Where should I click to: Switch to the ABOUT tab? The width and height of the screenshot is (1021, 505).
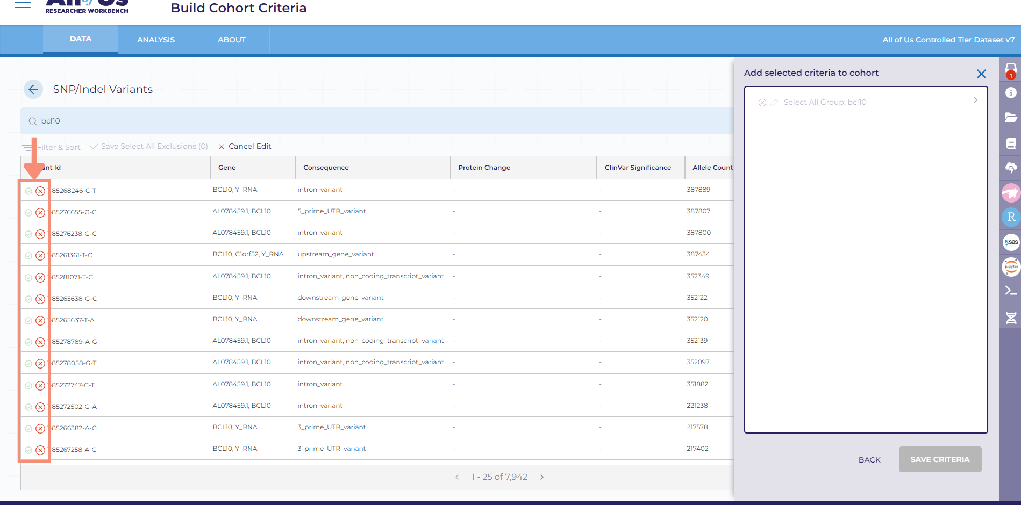pyautogui.click(x=232, y=40)
